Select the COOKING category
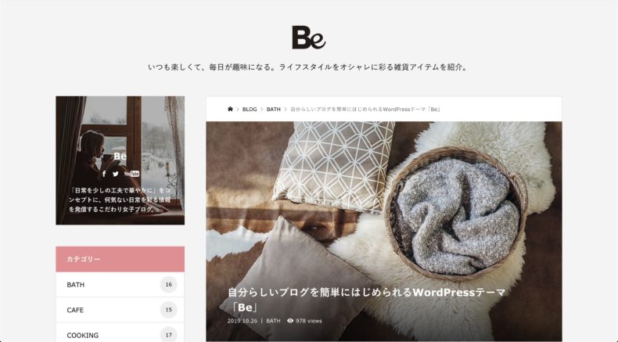Screen dimensions: 618x342 click(120, 333)
